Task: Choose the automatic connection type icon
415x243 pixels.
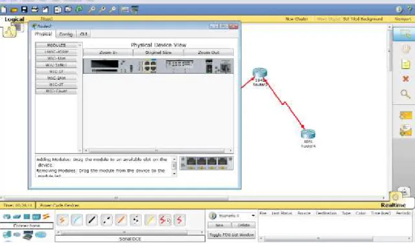Action: click(62, 220)
